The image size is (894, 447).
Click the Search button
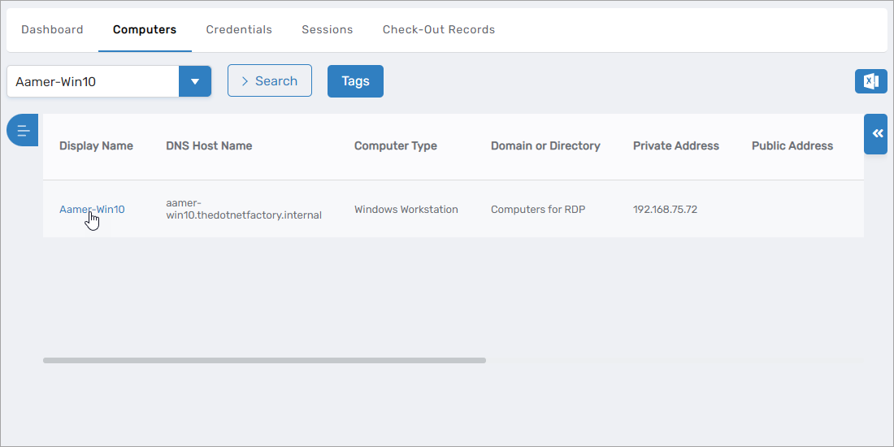tap(269, 81)
